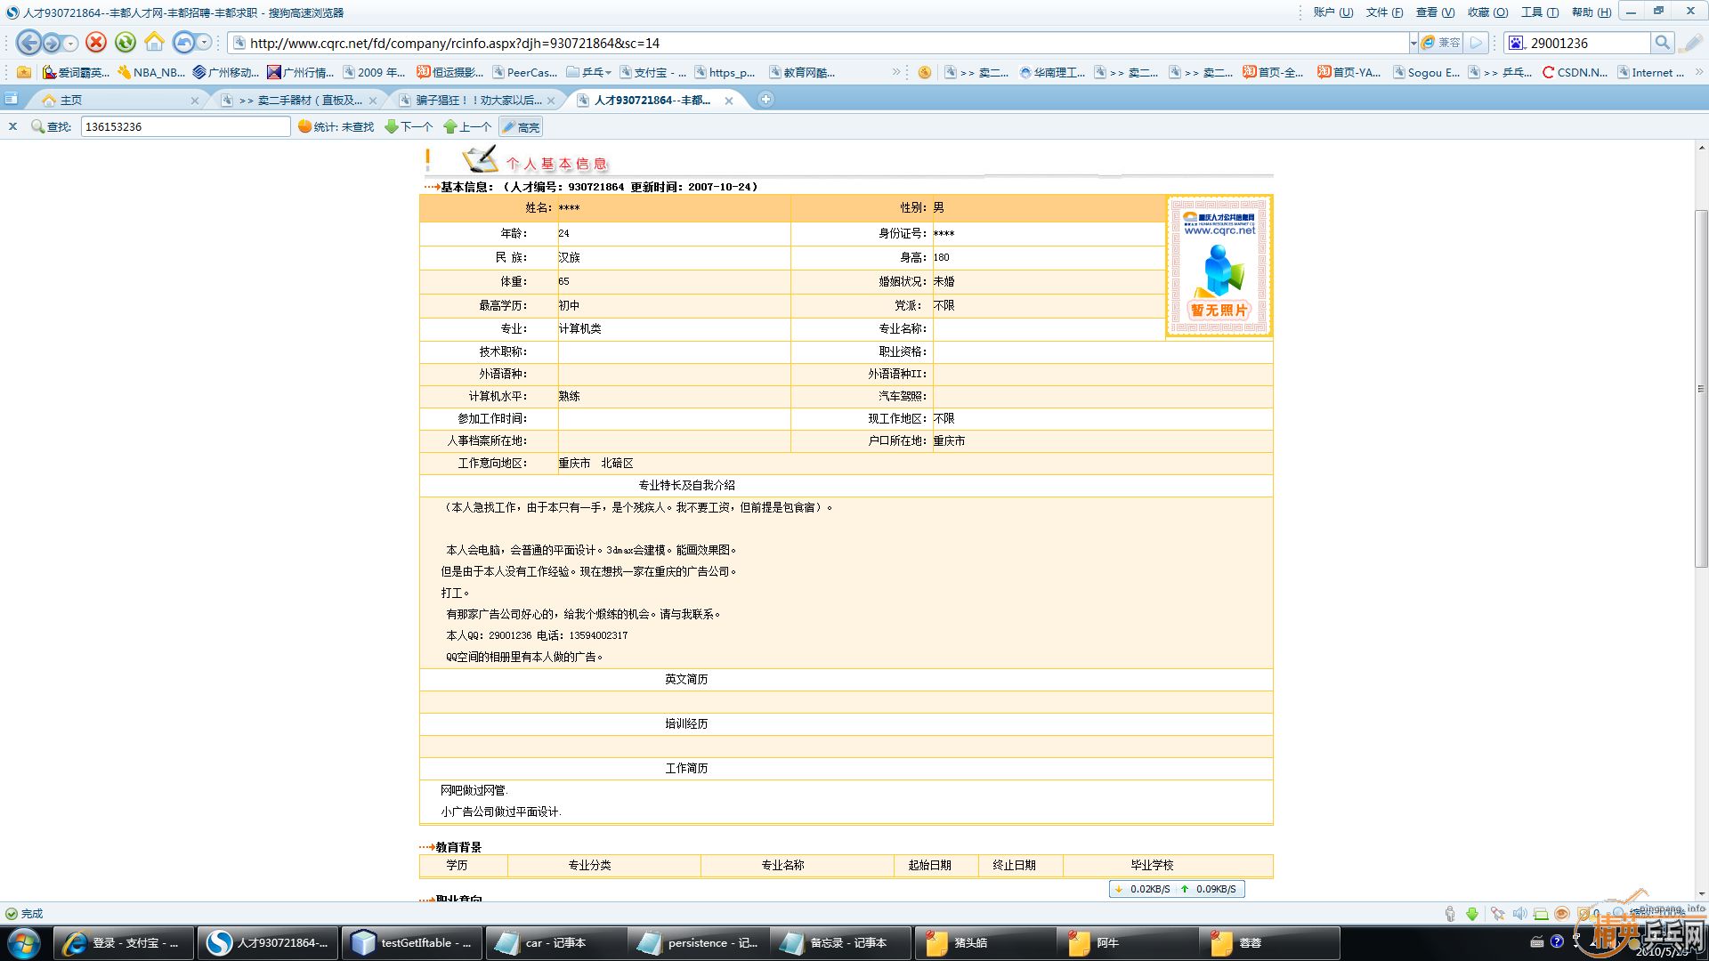
Task: Go to the Home page icon
Action: point(154,42)
